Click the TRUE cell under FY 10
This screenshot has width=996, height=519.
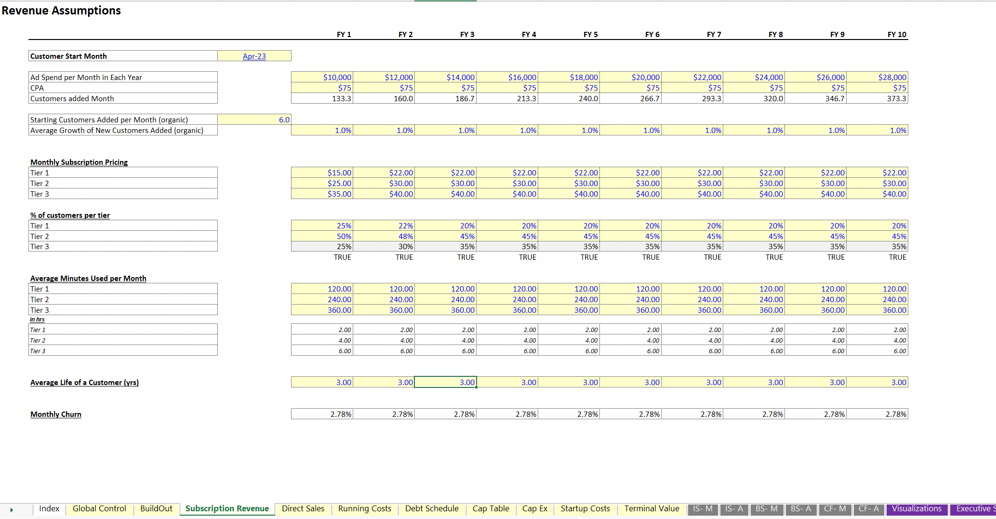click(897, 257)
